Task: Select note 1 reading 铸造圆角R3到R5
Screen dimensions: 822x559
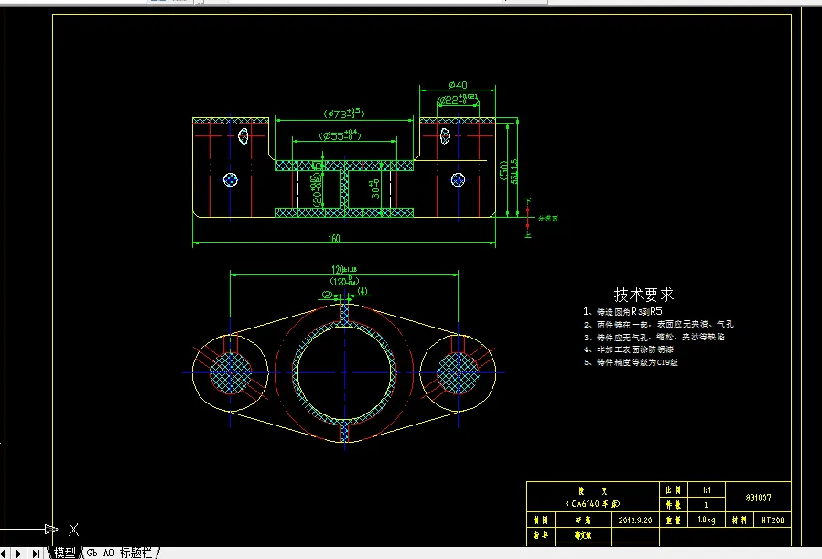Action: [x=623, y=311]
